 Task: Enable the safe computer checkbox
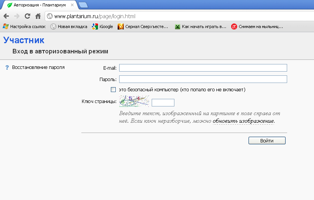pos(113,90)
